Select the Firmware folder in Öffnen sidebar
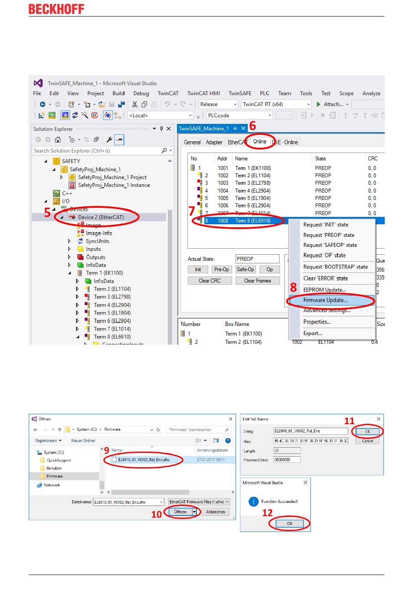The height and width of the screenshot is (595, 413). tap(55, 476)
